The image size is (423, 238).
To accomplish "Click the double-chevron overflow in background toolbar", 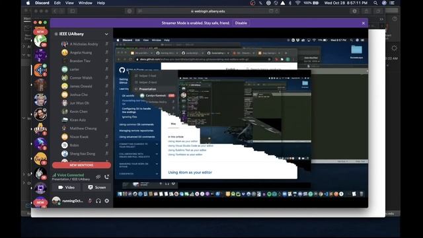I will coord(381,19).
